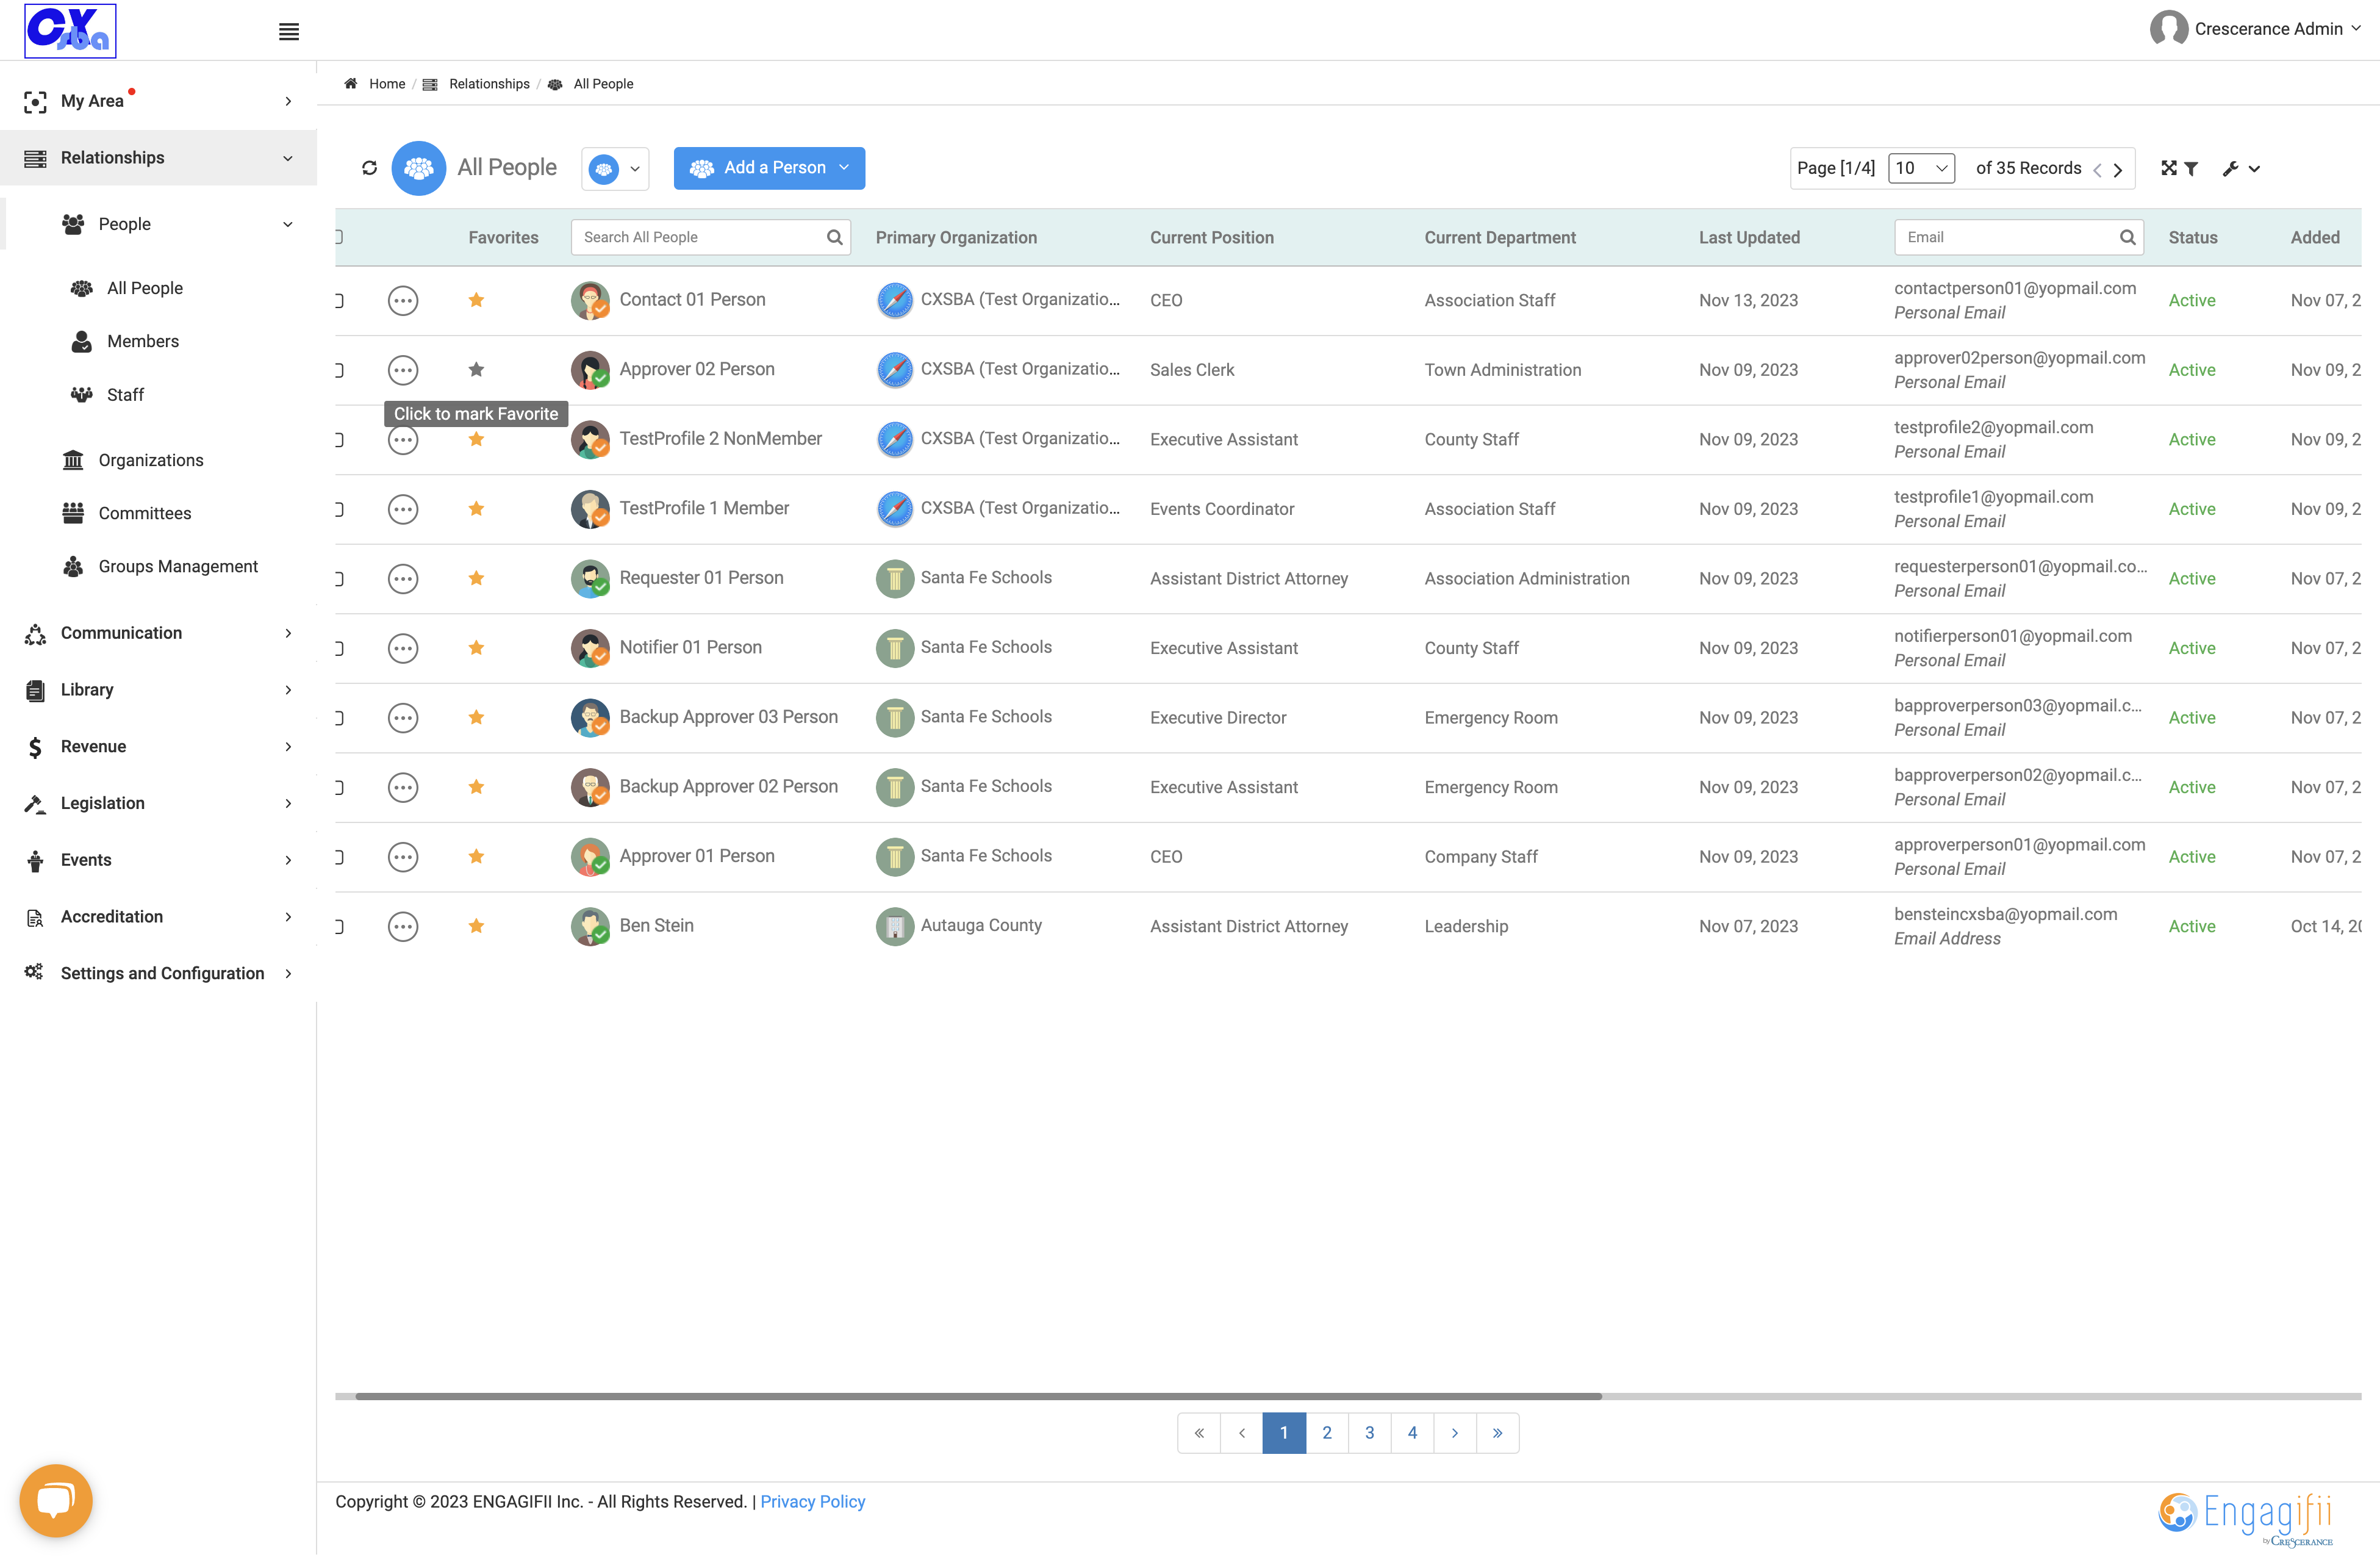The height and width of the screenshot is (1557, 2380).
Task: Open Committees in the sidebar
Action: [x=145, y=513]
